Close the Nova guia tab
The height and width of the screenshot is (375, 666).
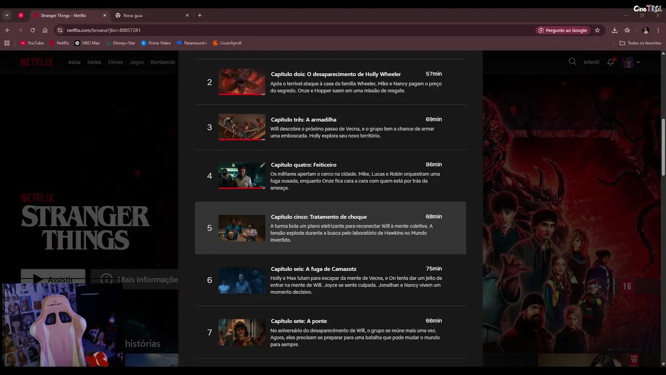click(x=187, y=16)
